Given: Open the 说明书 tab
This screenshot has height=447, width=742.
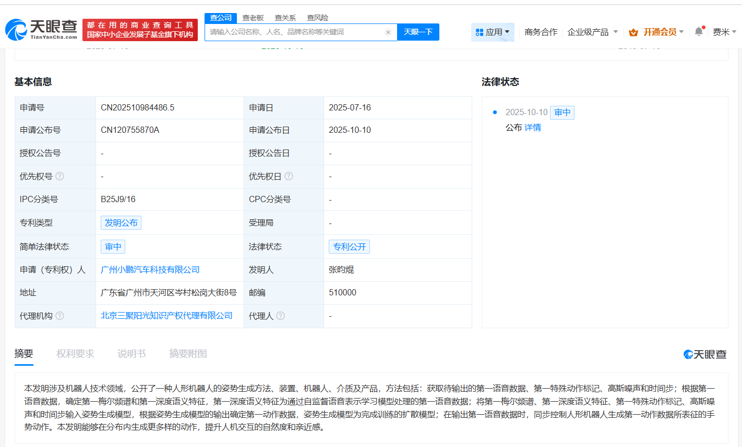Looking at the screenshot, I should [131, 354].
